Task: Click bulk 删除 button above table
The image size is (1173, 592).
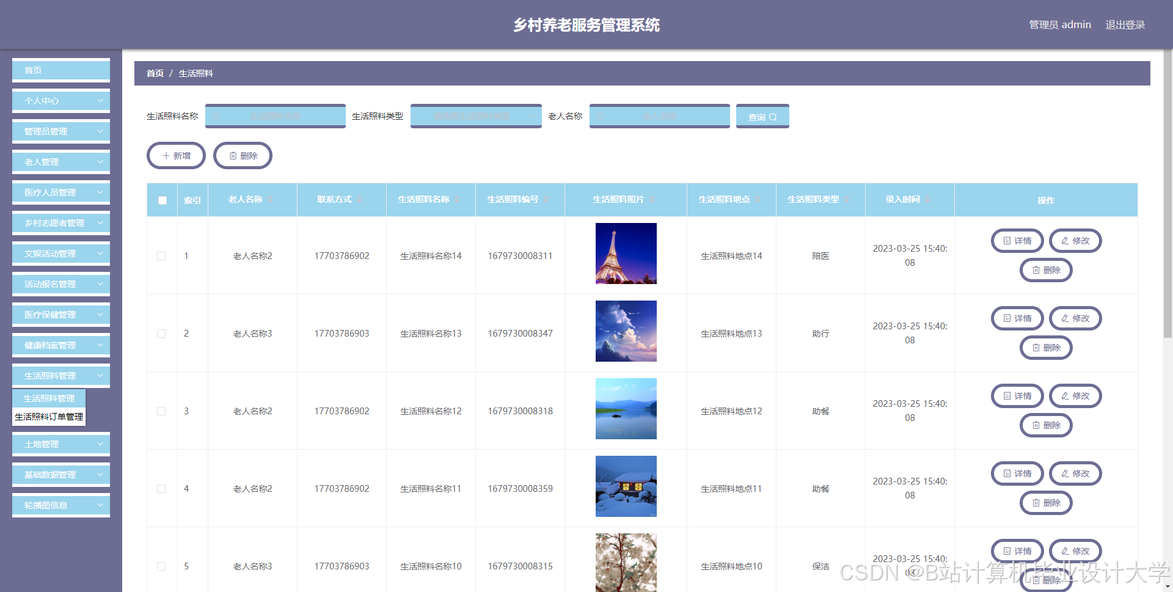Action: tap(243, 156)
